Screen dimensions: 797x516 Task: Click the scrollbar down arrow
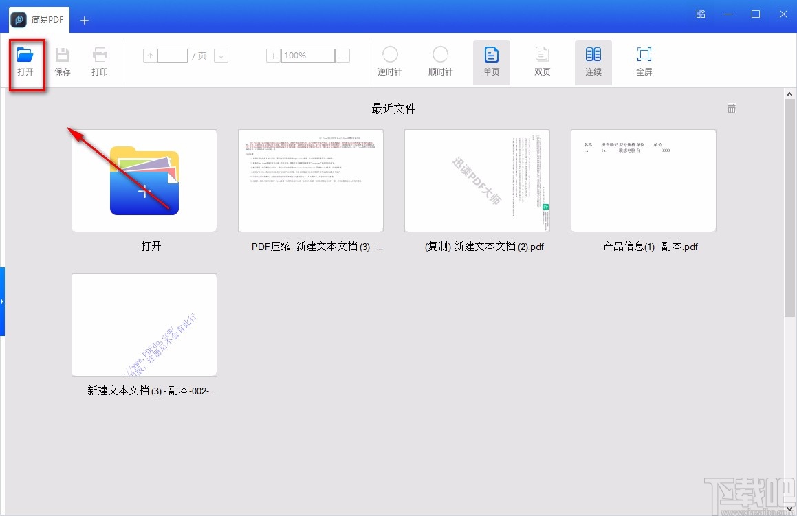click(x=789, y=508)
